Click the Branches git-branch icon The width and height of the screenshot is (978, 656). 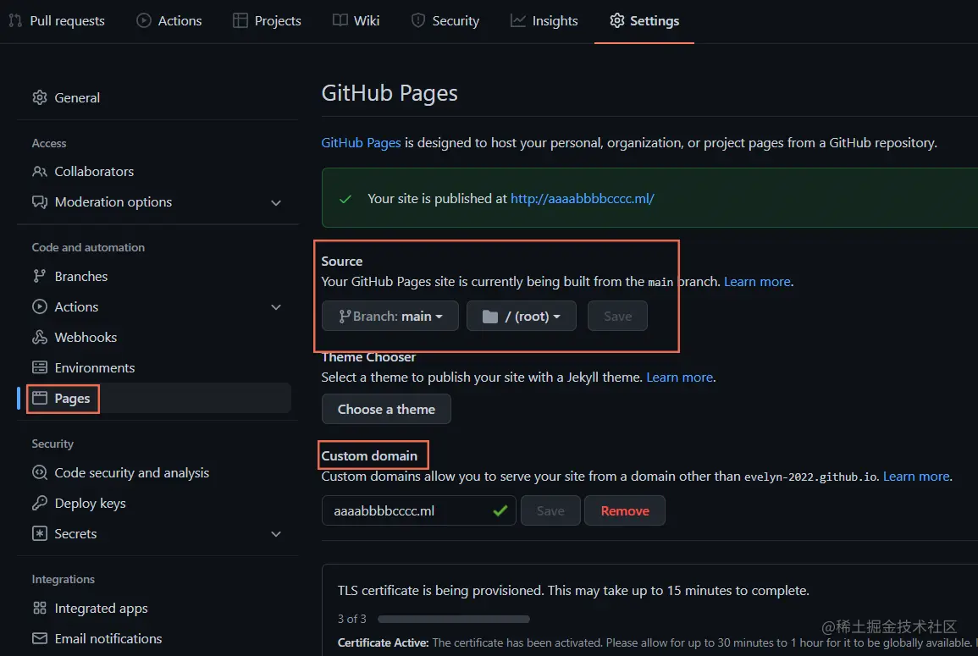click(40, 276)
